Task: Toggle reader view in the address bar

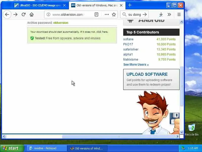Action: (96, 14)
